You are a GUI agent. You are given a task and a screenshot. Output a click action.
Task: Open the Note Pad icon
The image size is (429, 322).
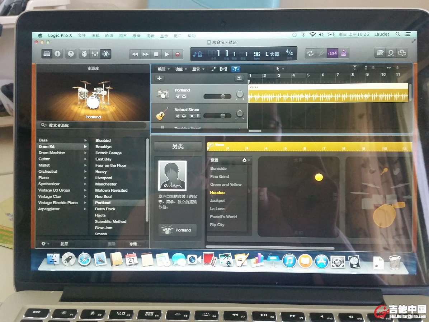point(380,52)
